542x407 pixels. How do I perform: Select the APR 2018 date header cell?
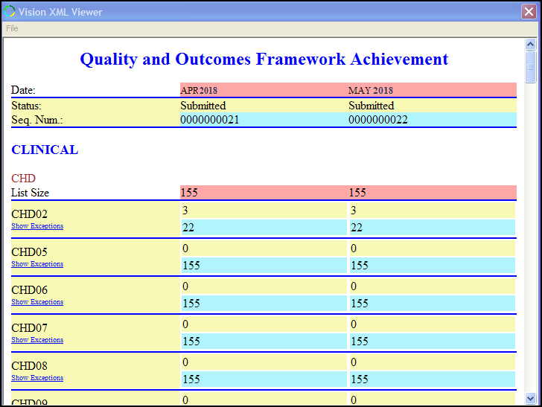pyautogui.click(x=199, y=90)
